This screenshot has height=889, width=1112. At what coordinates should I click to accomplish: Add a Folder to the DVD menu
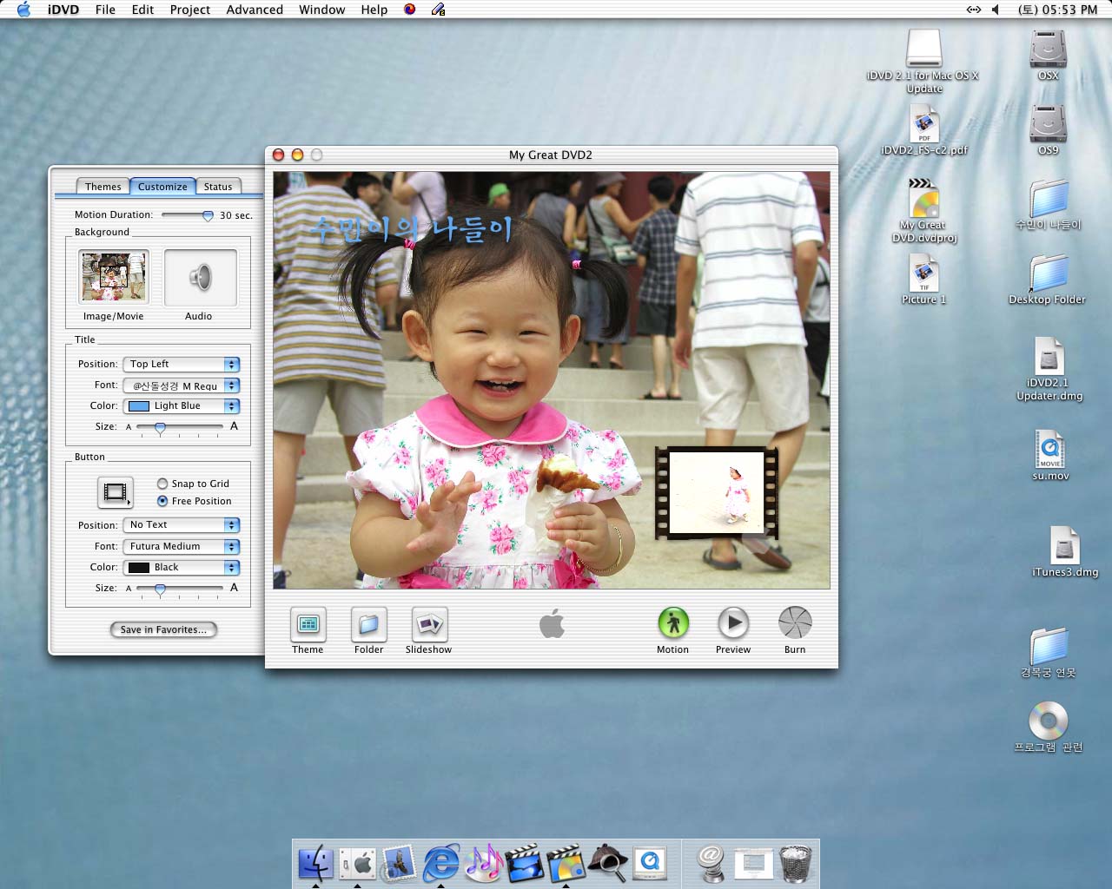(368, 624)
